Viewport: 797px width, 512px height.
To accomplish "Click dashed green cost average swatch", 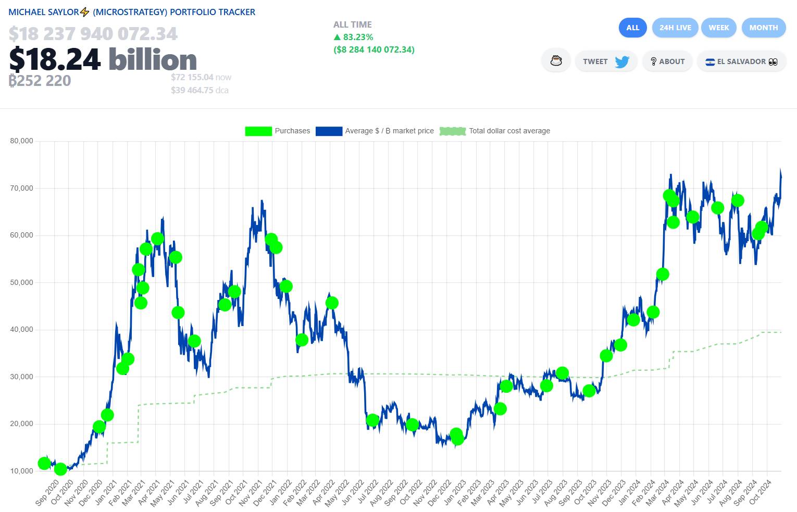I will click(453, 131).
